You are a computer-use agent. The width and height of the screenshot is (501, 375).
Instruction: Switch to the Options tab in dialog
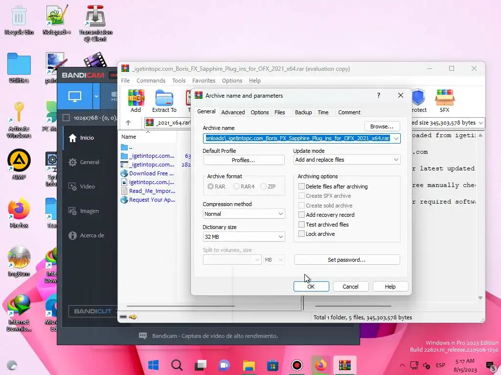[x=259, y=112]
